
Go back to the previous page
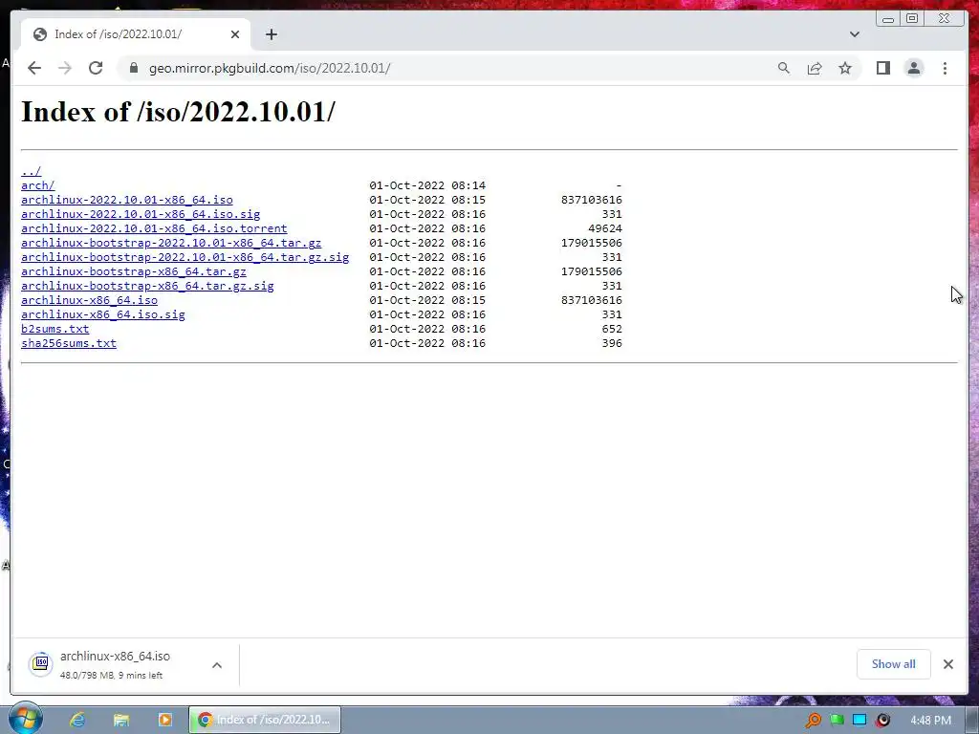pyautogui.click(x=34, y=68)
